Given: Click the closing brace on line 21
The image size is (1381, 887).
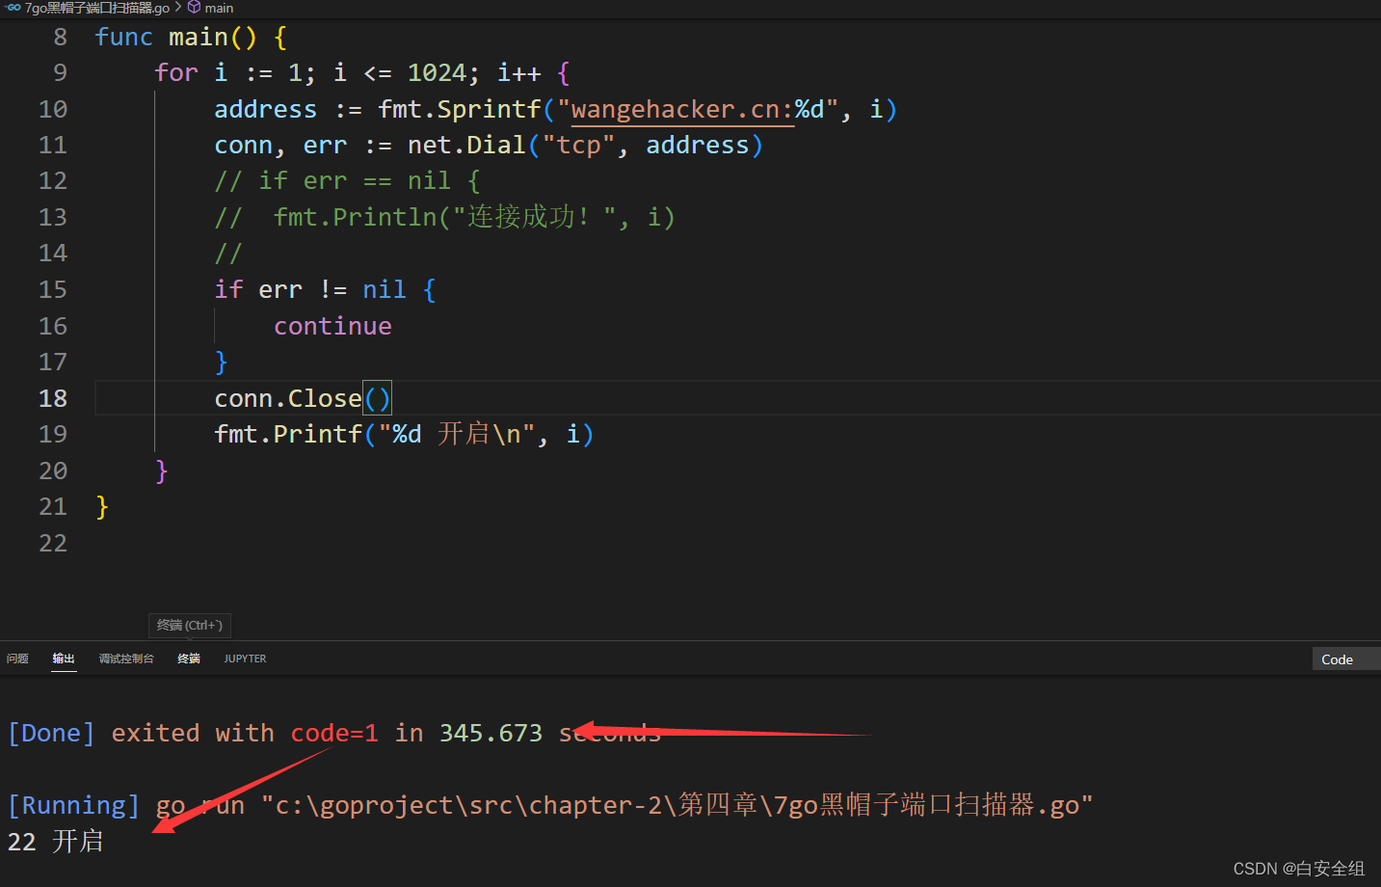Looking at the screenshot, I should click(102, 507).
